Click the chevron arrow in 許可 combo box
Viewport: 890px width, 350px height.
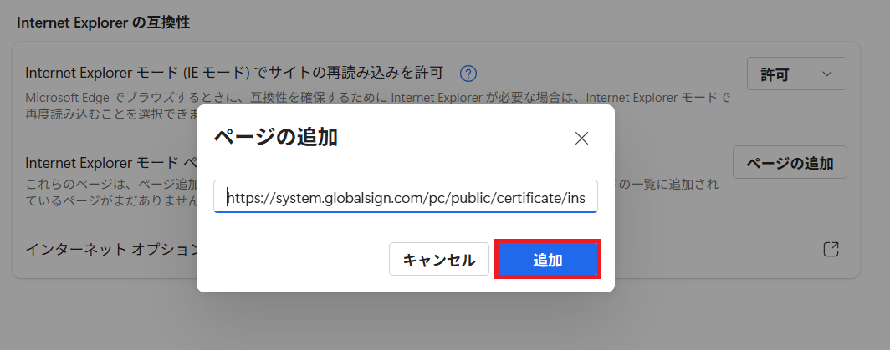[x=827, y=74]
